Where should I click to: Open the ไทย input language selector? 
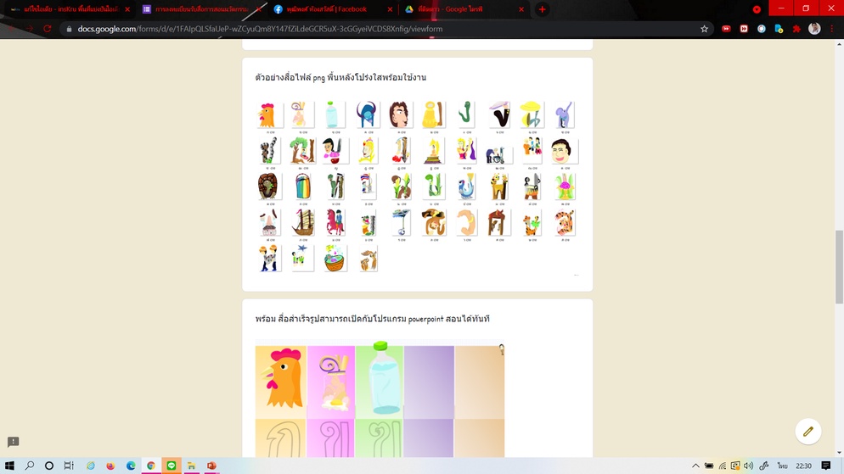pyautogui.click(x=781, y=466)
